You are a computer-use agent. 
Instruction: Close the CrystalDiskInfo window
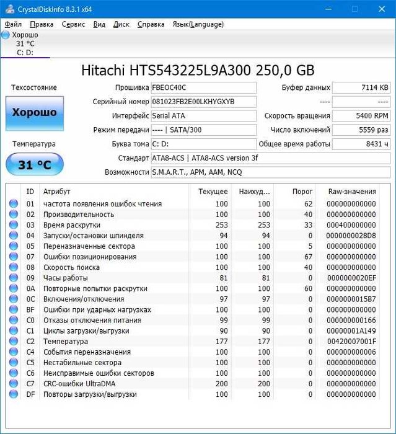pos(382,9)
